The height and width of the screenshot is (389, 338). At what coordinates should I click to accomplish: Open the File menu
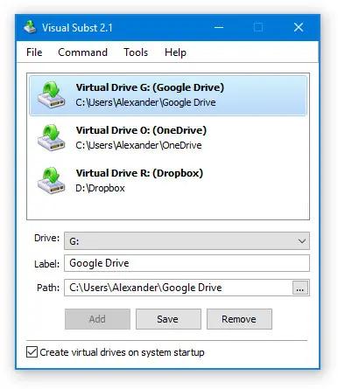[34, 52]
